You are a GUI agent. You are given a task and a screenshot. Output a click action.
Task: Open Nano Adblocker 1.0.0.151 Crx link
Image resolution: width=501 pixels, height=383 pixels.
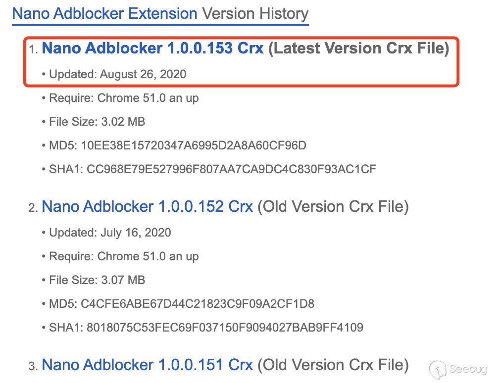click(147, 365)
